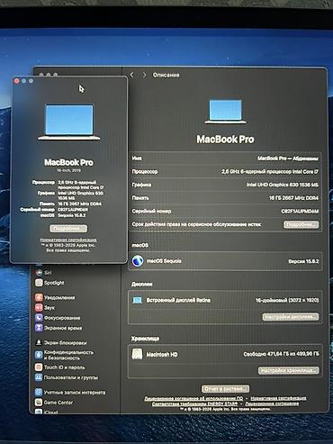Go forward using the right chevron
The height and width of the screenshot is (444, 333).
coord(144,75)
